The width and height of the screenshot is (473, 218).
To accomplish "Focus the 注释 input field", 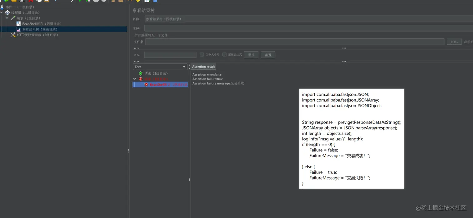I will tap(309, 28).
